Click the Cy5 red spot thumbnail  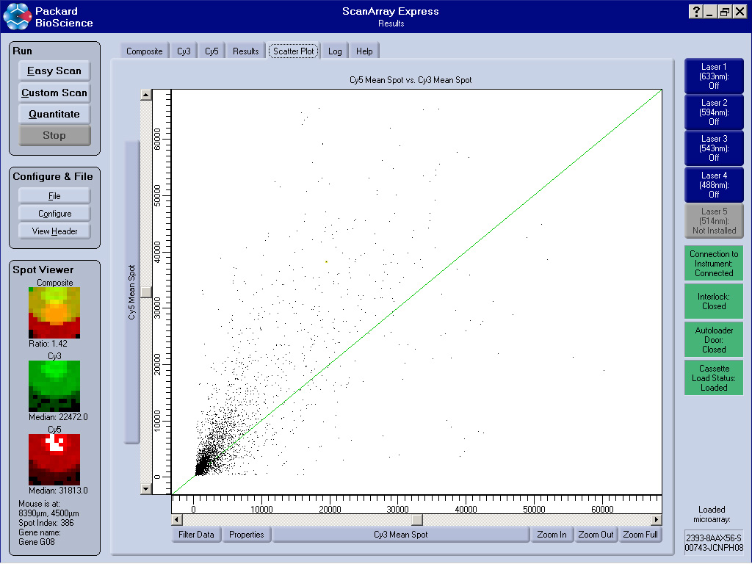pyautogui.click(x=54, y=460)
